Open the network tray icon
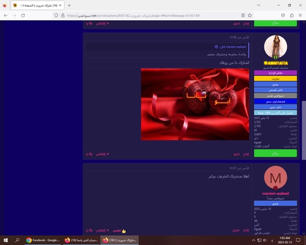The image size is (306, 245). pos(259,240)
